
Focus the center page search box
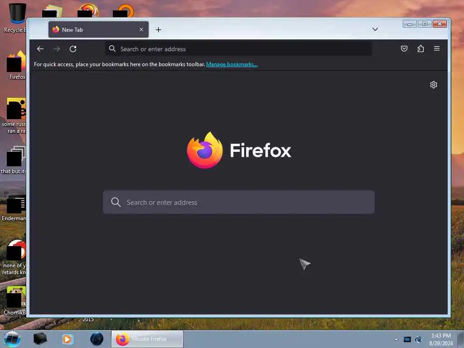click(x=238, y=202)
